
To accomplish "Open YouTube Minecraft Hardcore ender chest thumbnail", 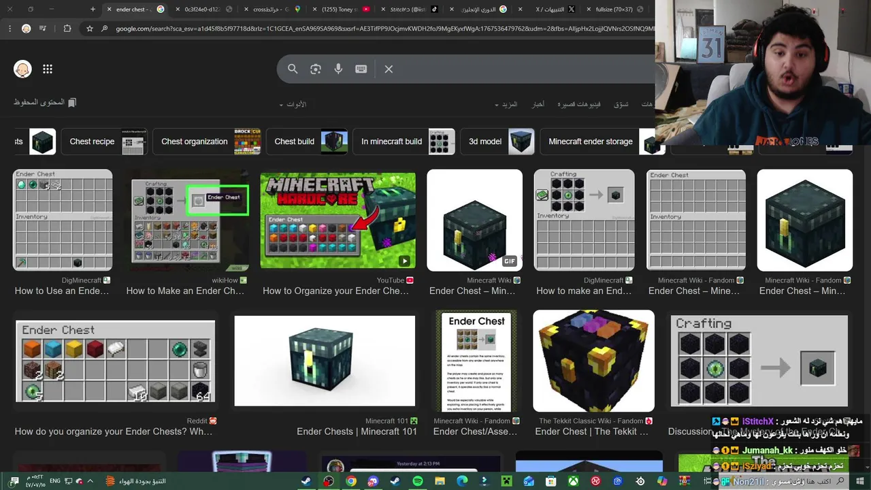I will click(338, 220).
